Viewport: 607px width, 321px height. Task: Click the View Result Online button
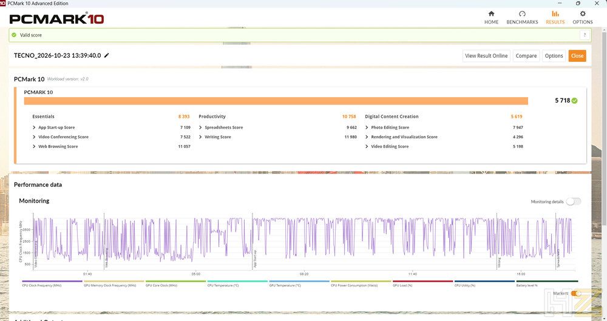pos(486,56)
